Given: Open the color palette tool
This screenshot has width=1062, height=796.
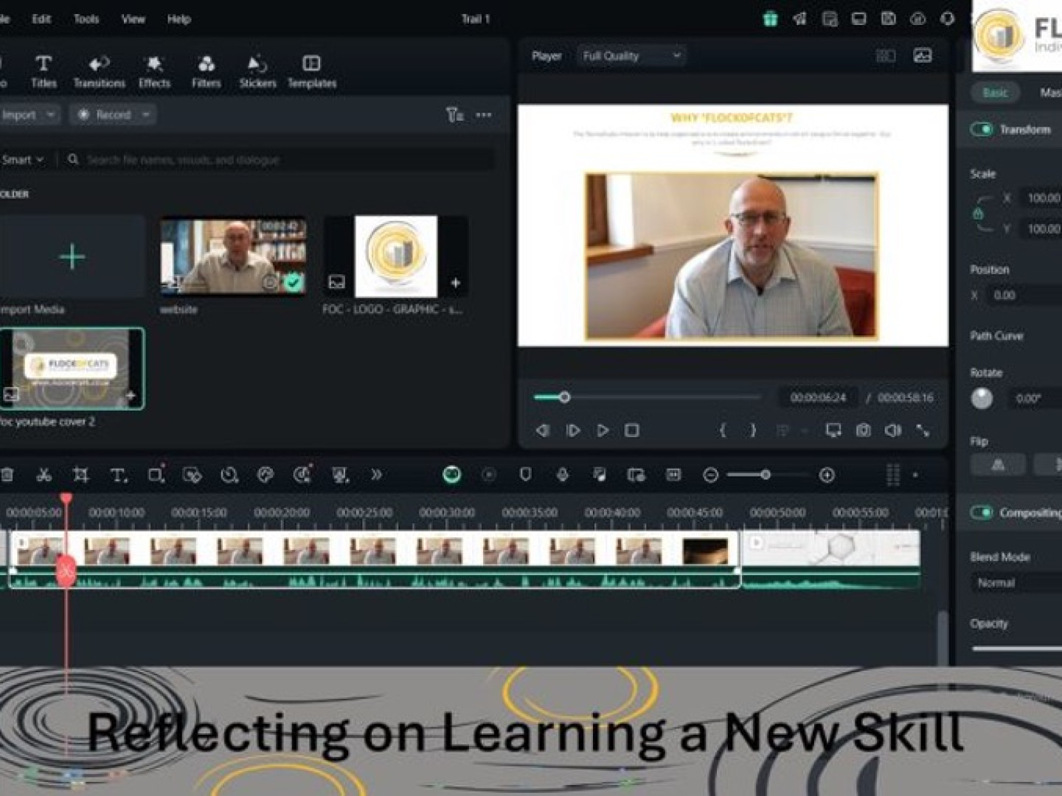Looking at the screenshot, I should [265, 475].
